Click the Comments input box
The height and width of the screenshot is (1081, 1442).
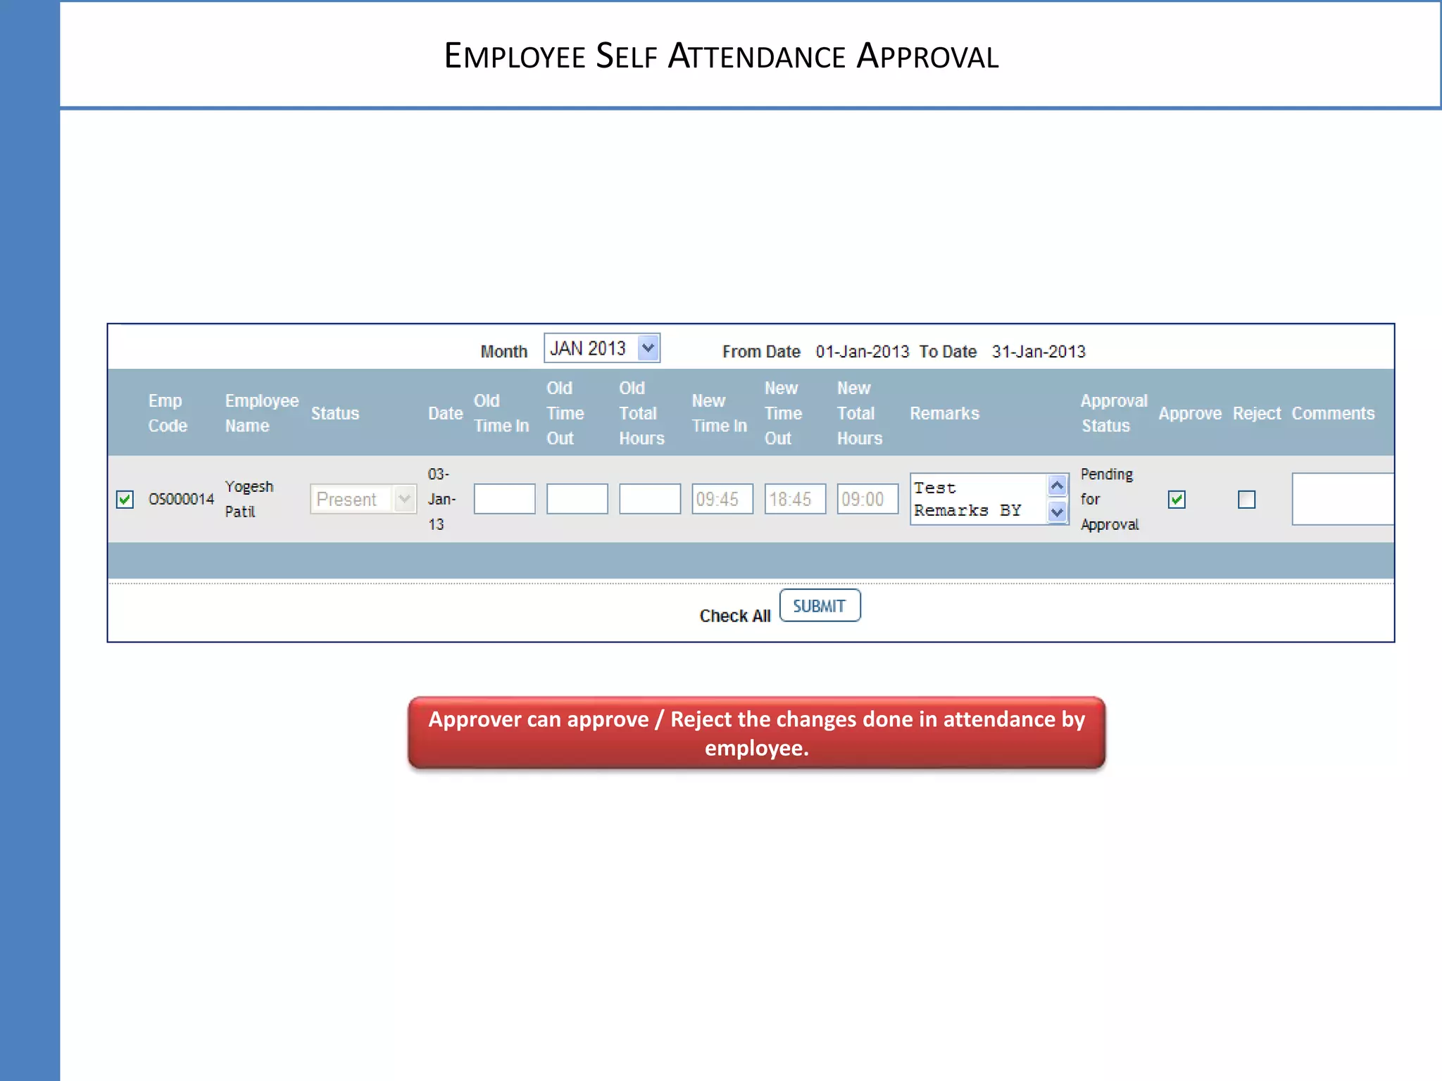pos(1343,499)
